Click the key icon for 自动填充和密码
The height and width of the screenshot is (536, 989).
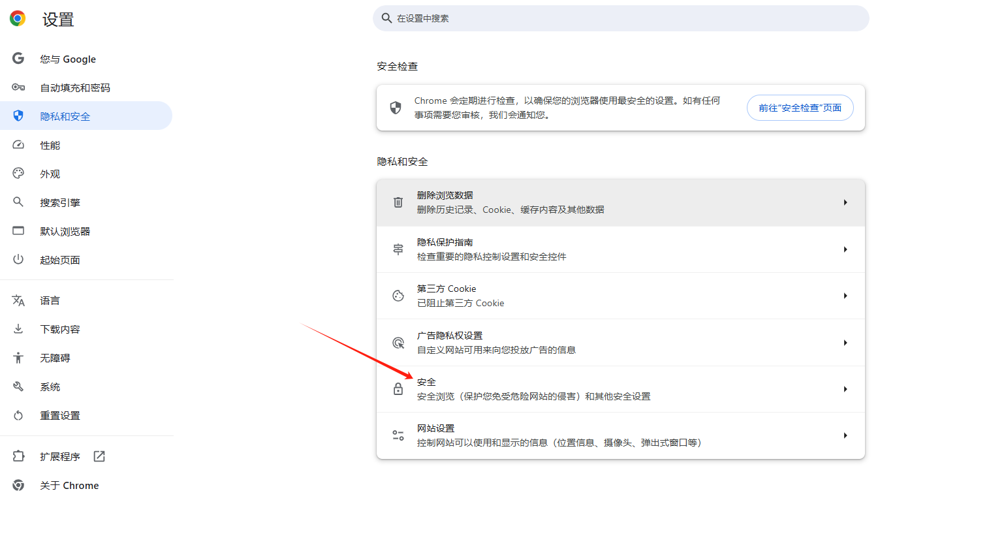(x=18, y=87)
